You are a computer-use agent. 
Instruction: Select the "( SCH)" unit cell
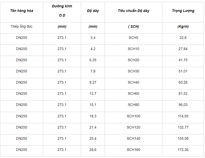click(133, 26)
